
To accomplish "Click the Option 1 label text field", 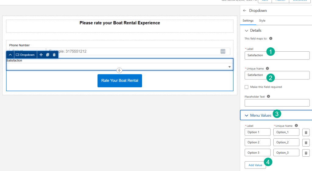I will [257, 132].
